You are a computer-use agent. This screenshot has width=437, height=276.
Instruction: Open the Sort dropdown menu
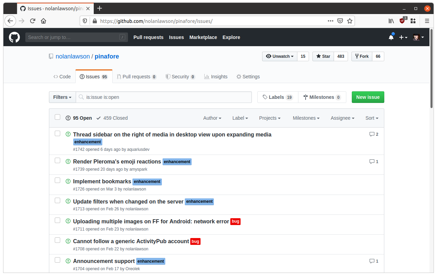[x=372, y=118]
